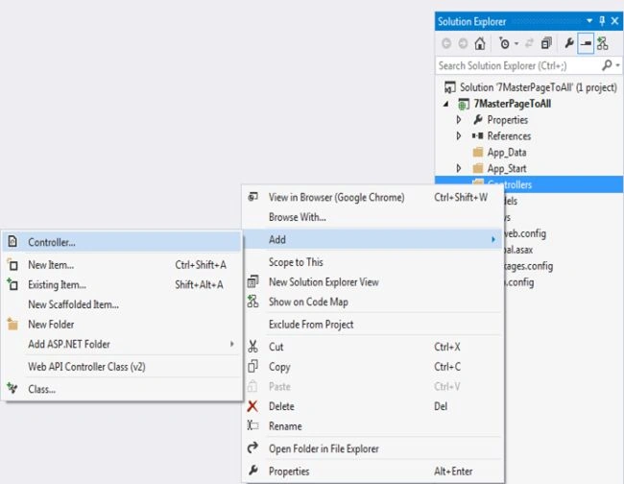624x484 pixels.
Task: Choose Exclude From Project
Action: [372, 325]
